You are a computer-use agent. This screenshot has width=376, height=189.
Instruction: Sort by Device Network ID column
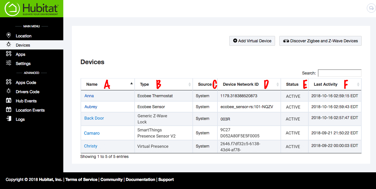coord(241,84)
